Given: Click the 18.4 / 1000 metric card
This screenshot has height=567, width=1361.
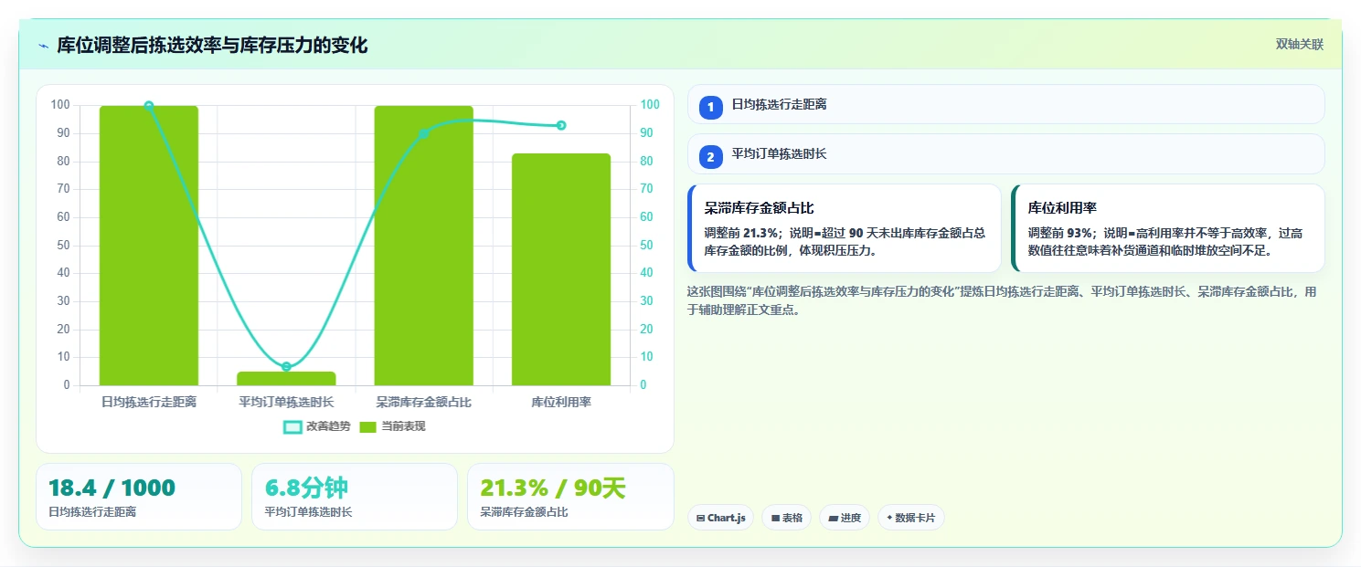Looking at the screenshot, I should [139, 497].
